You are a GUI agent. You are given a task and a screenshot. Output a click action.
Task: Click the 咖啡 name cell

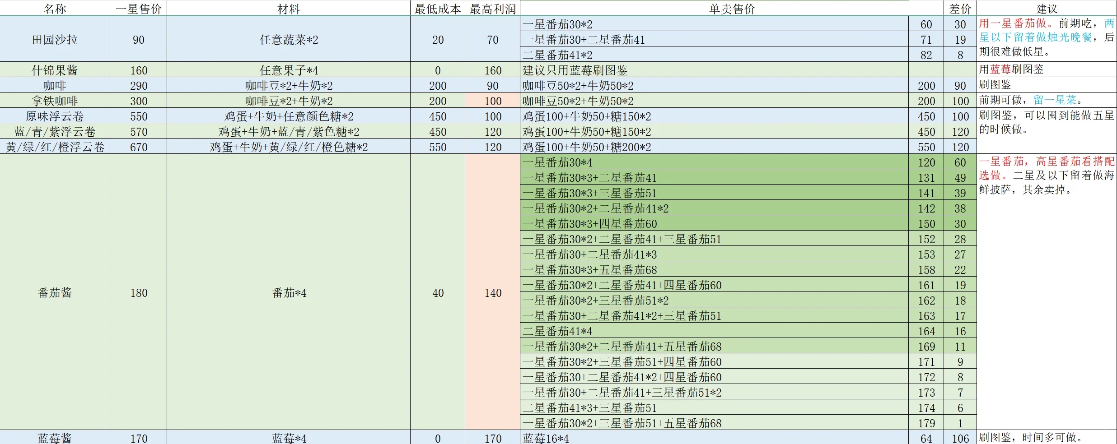pos(55,85)
